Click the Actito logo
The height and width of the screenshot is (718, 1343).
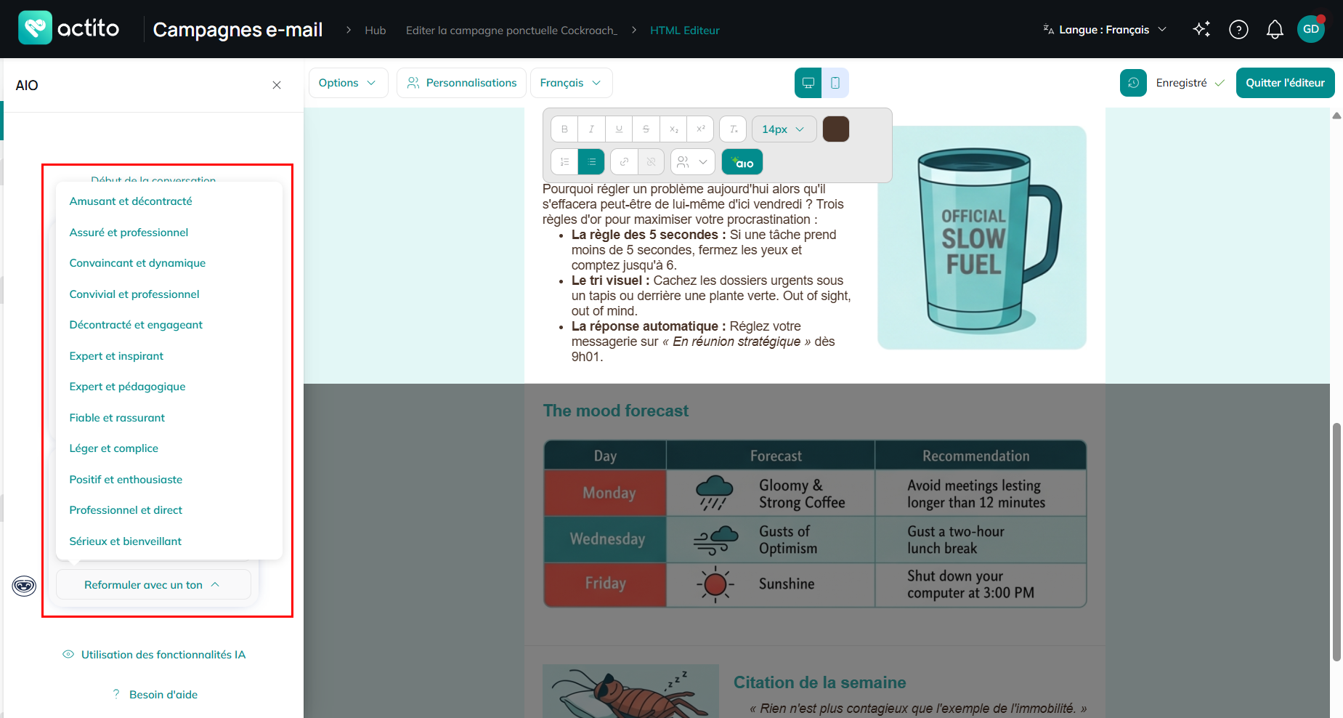point(69,28)
